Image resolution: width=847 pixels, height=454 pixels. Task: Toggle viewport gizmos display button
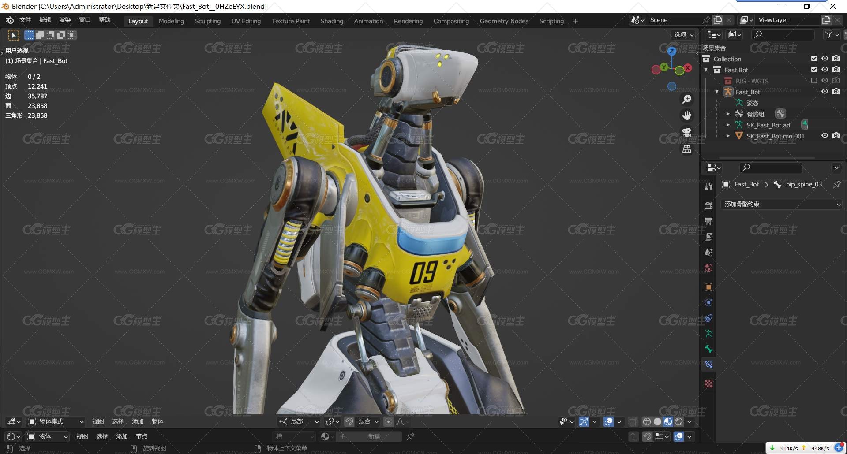click(584, 422)
